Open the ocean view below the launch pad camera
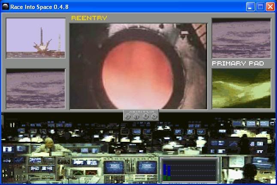 pos(36,89)
